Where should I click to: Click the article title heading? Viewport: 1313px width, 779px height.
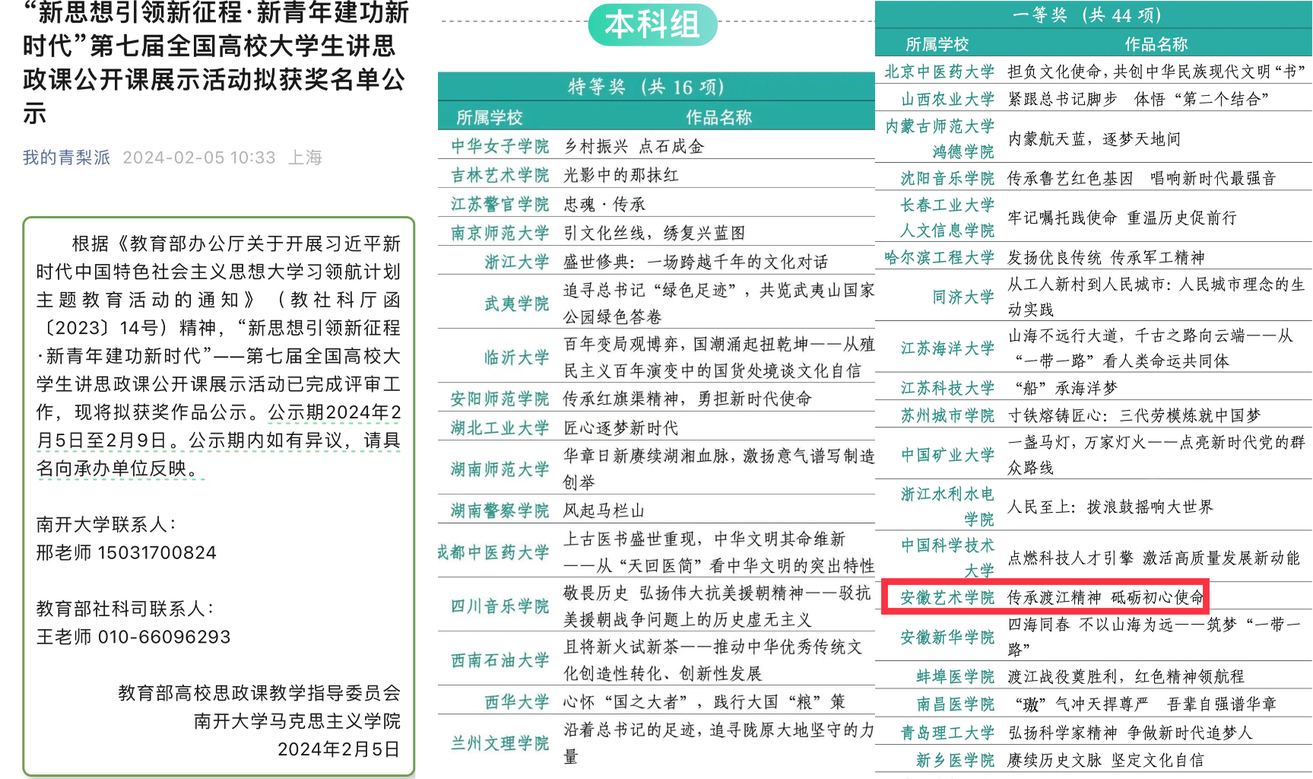tap(217, 62)
